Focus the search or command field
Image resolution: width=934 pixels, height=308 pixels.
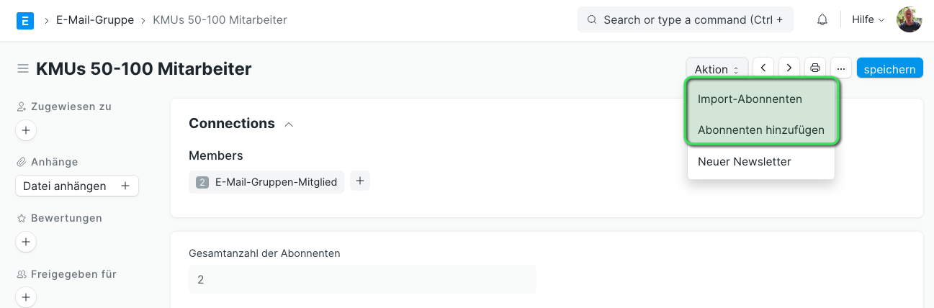coord(686,20)
